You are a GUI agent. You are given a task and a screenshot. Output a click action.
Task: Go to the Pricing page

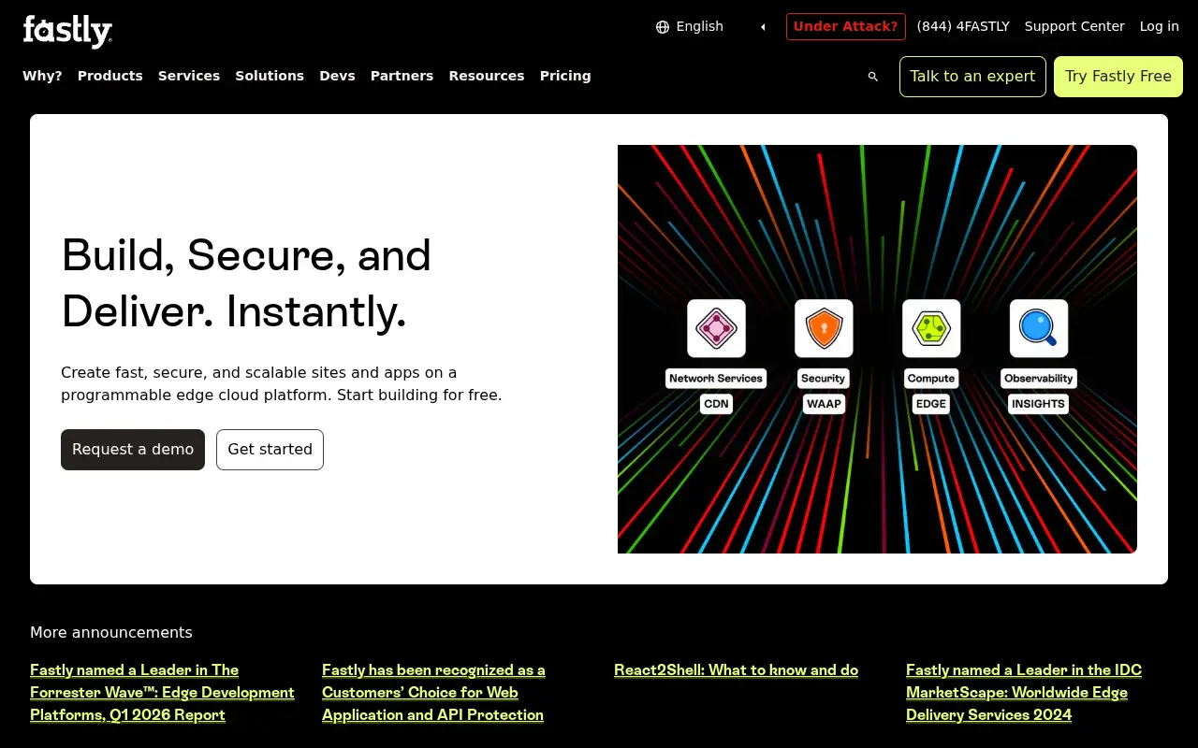(x=565, y=76)
